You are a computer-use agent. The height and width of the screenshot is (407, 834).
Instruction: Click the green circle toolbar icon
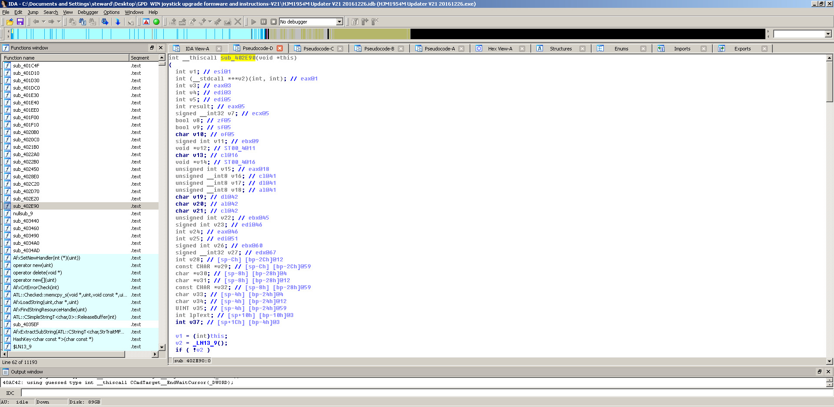point(156,22)
